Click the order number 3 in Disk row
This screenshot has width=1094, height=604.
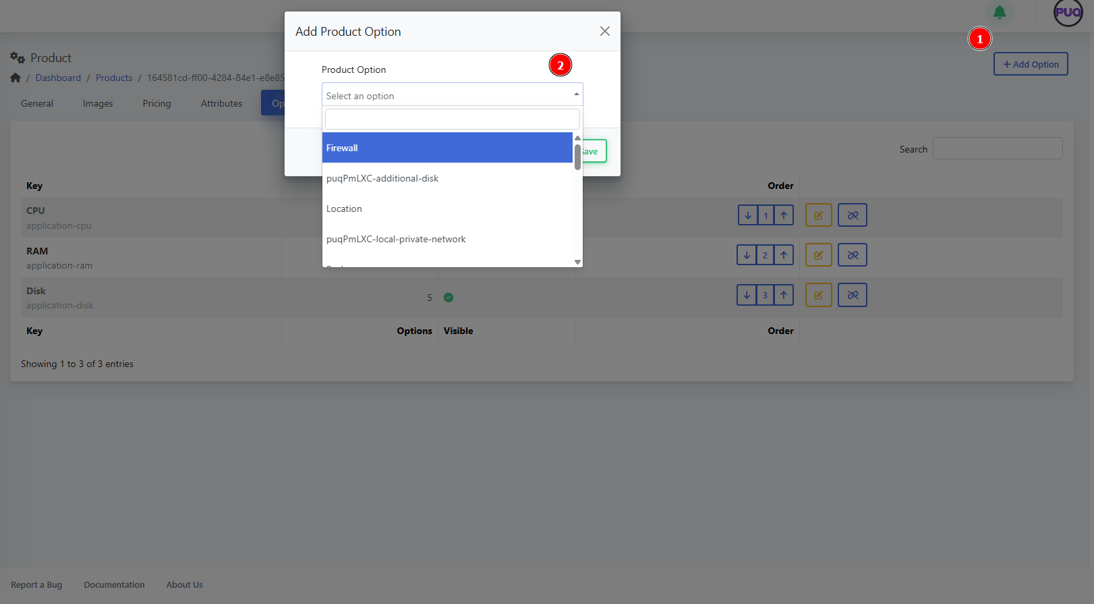pyautogui.click(x=765, y=295)
